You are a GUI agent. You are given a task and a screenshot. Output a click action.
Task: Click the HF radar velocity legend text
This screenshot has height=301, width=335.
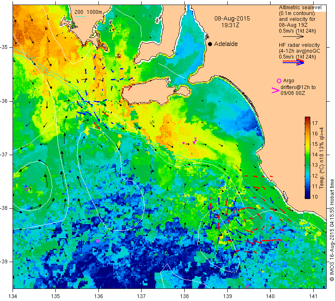tap(299, 45)
